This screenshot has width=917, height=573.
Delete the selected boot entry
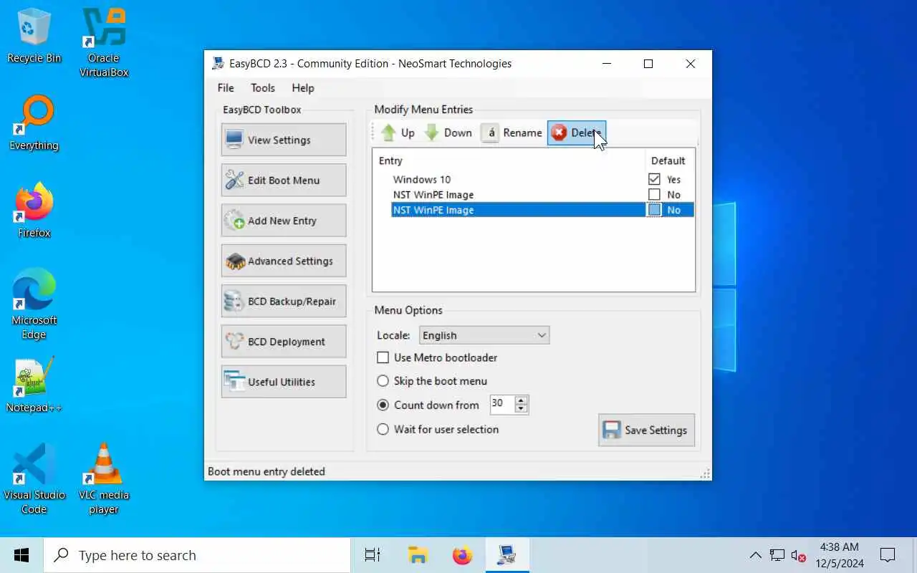(577, 133)
